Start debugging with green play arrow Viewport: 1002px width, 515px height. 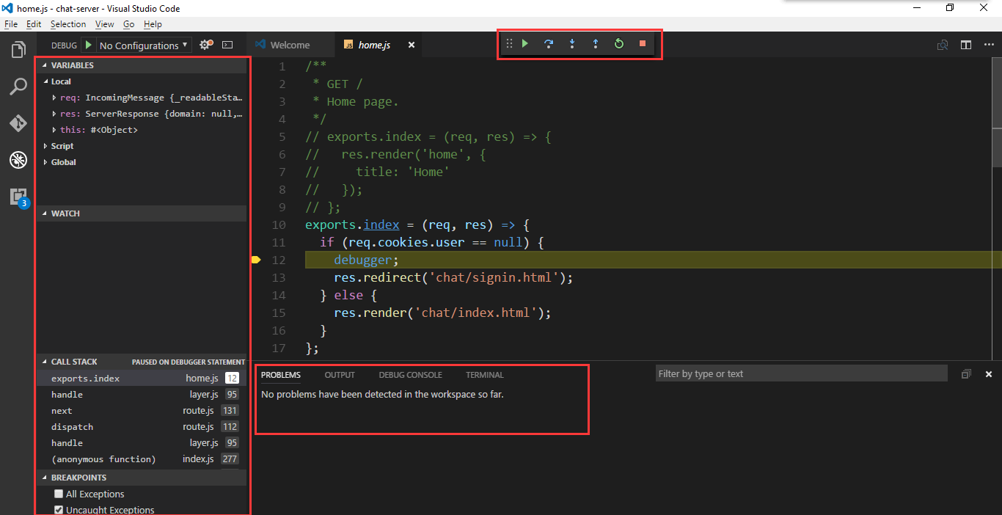(x=88, y=45)
